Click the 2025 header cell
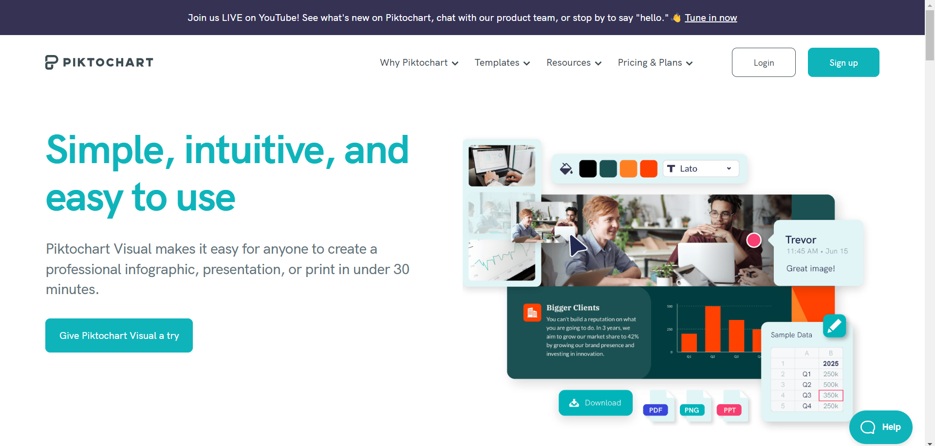This screenshot has width=935, height=446. pos(831,363)
